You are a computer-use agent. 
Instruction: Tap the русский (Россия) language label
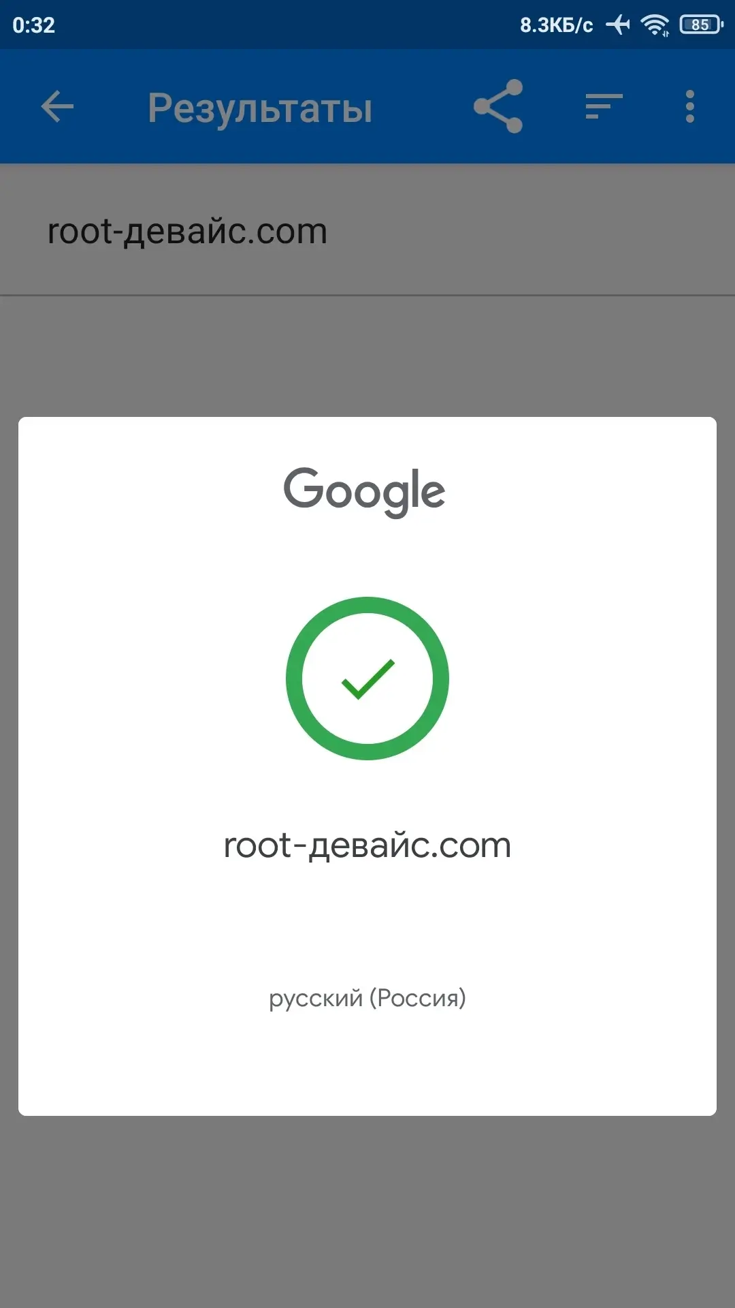367,998
